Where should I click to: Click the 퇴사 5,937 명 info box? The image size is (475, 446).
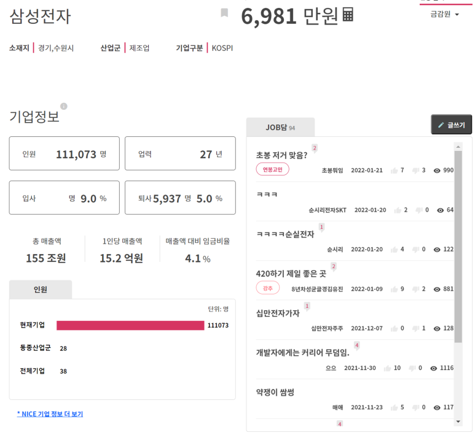180,198
